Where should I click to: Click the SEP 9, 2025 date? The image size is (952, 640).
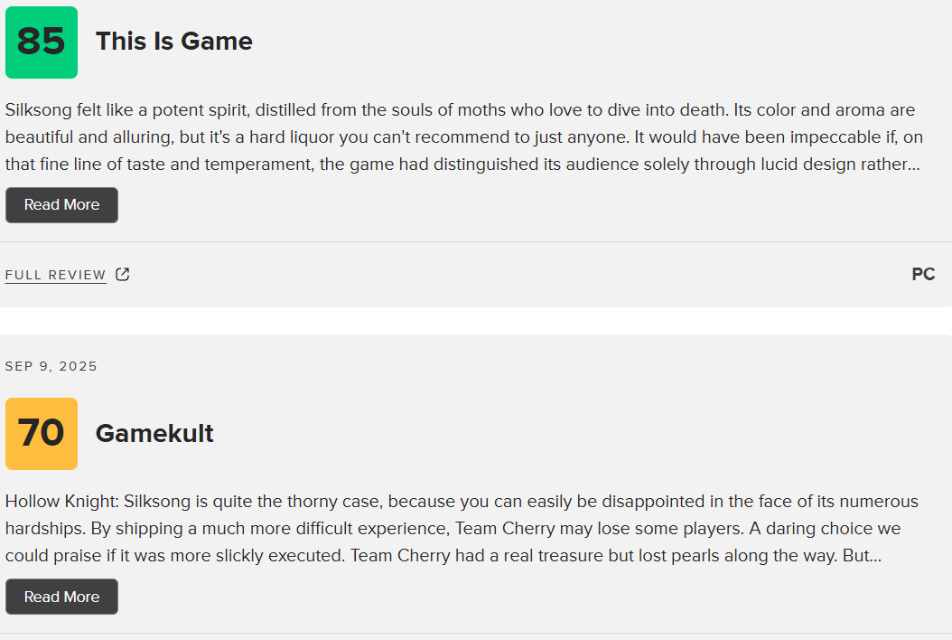coord(51,366)
